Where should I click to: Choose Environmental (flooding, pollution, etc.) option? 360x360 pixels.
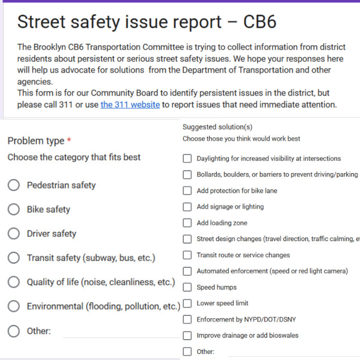click(x=14, y=306)
